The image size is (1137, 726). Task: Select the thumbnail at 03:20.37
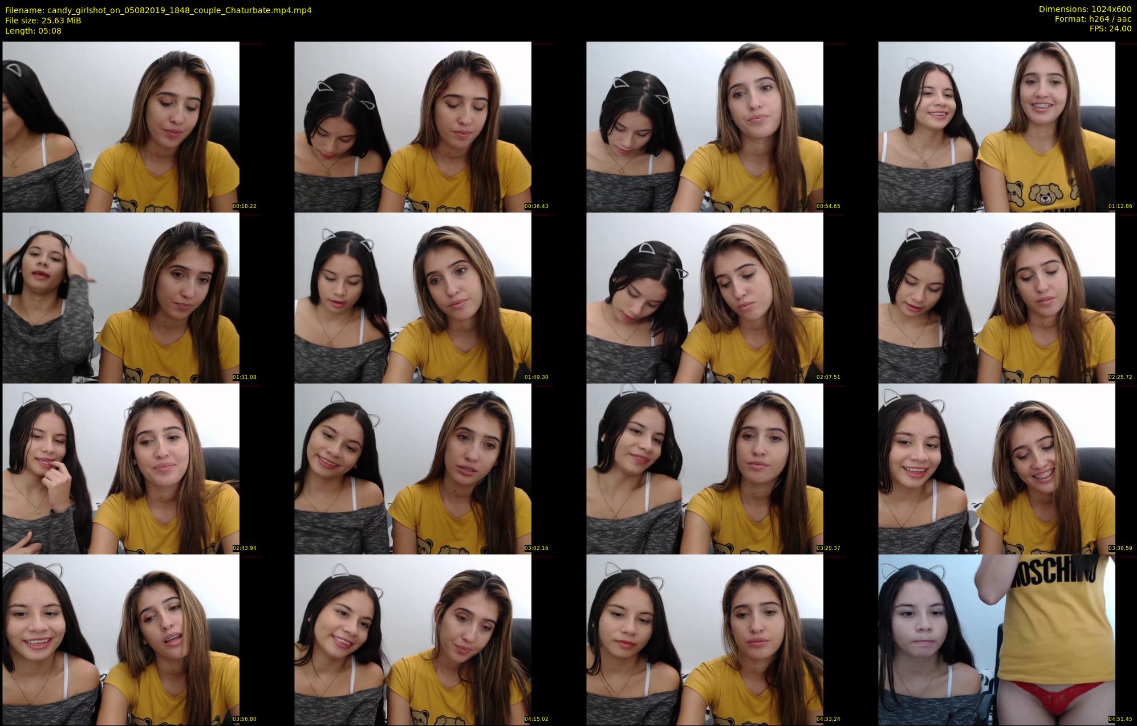point(705,468)
